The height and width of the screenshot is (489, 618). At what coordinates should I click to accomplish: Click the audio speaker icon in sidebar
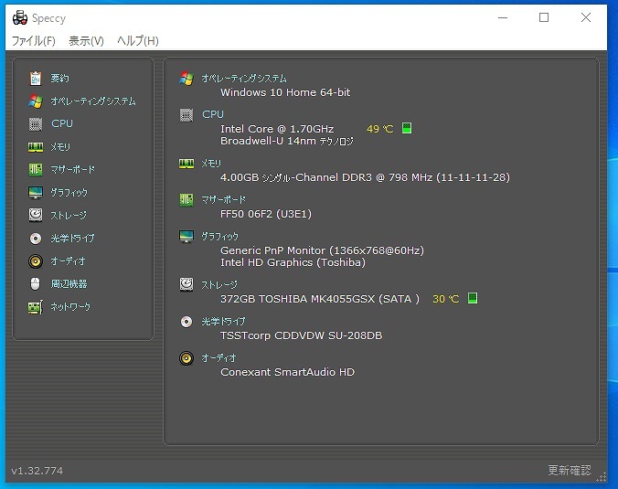click(36, 260)
